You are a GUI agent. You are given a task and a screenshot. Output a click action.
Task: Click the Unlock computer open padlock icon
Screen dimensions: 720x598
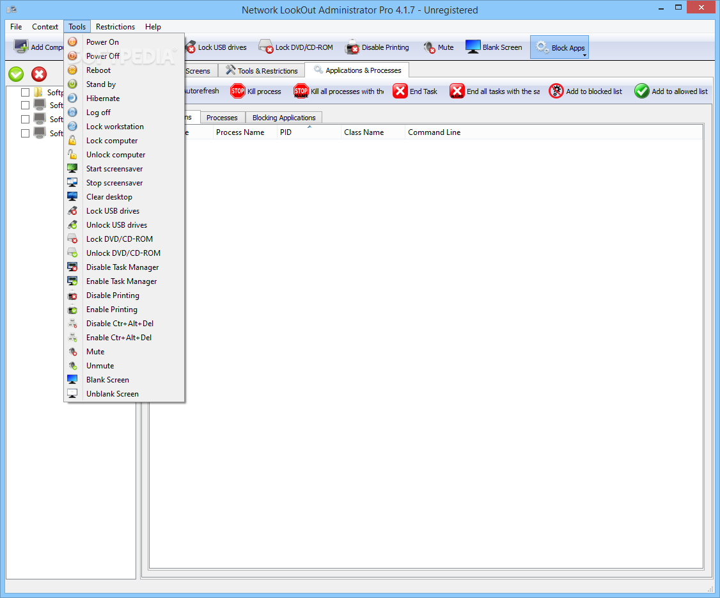(x=72, y=154)
